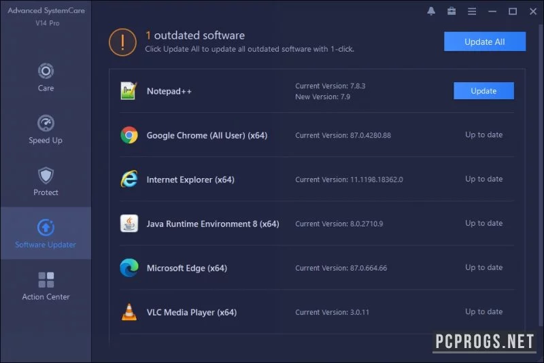Maximize the Advanced SystemCare window

513,12
